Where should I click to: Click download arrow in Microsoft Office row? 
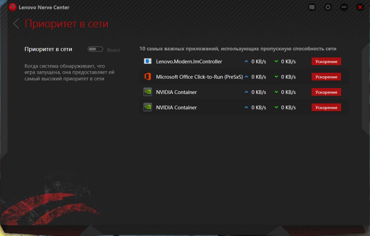[276, 77]
